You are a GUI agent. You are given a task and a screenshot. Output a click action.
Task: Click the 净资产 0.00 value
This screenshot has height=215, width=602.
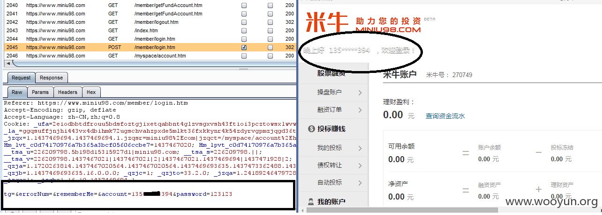point(401,196)
